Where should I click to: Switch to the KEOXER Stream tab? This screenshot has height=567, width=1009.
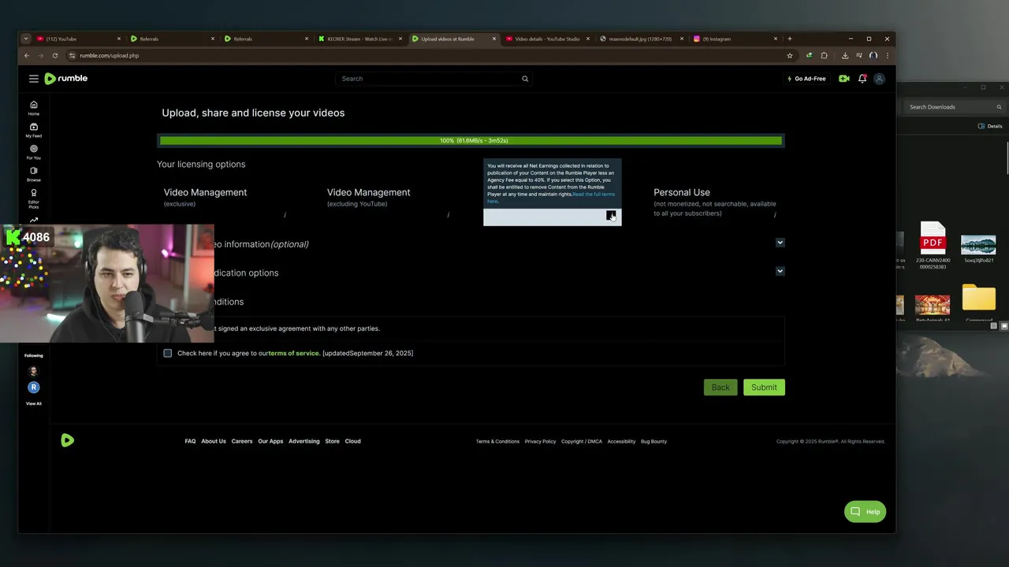point(360,39)
